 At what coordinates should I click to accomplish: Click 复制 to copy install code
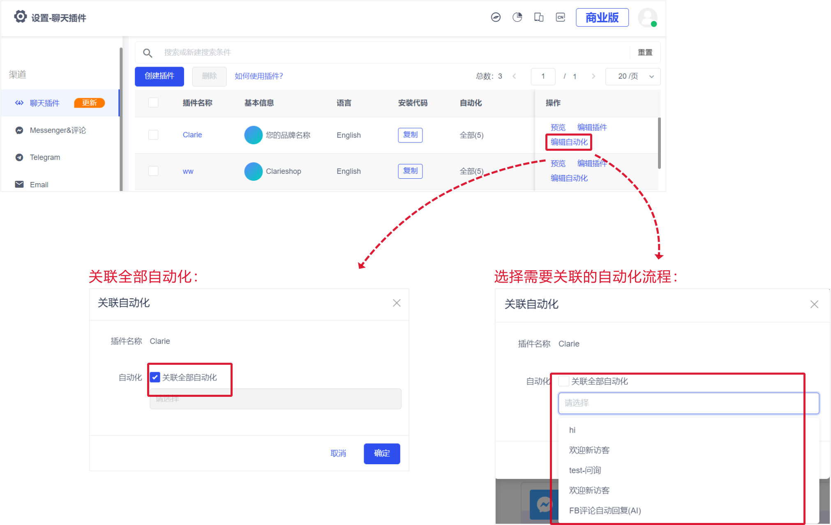coord(410,134)
